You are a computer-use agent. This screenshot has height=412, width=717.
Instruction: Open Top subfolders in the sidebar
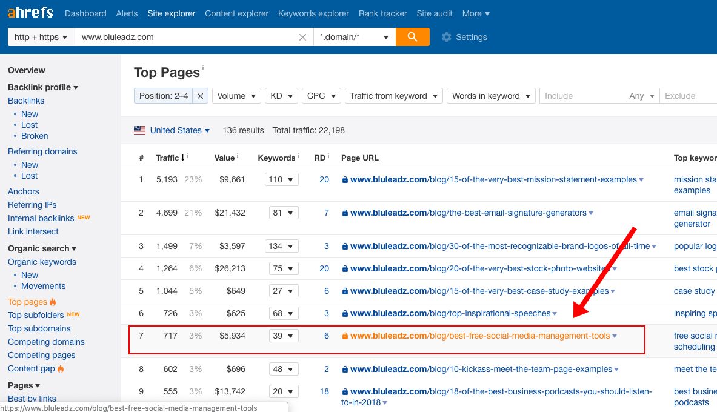coord(36,315)
